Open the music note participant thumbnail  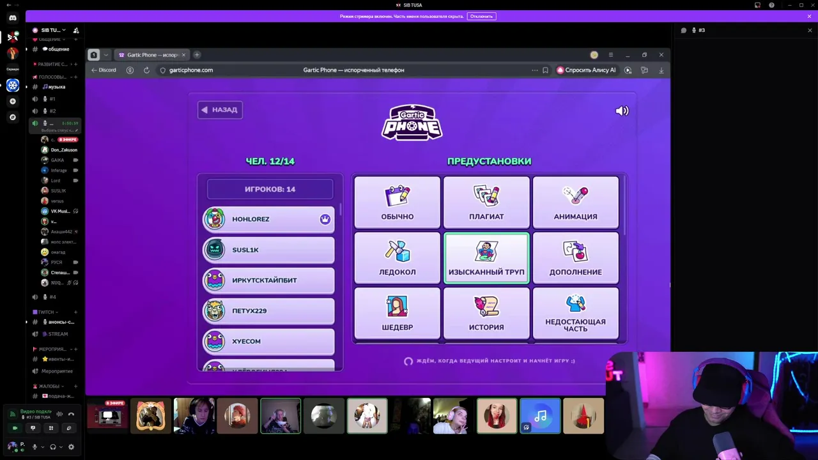pyautogui.click(x=540, y=416)
